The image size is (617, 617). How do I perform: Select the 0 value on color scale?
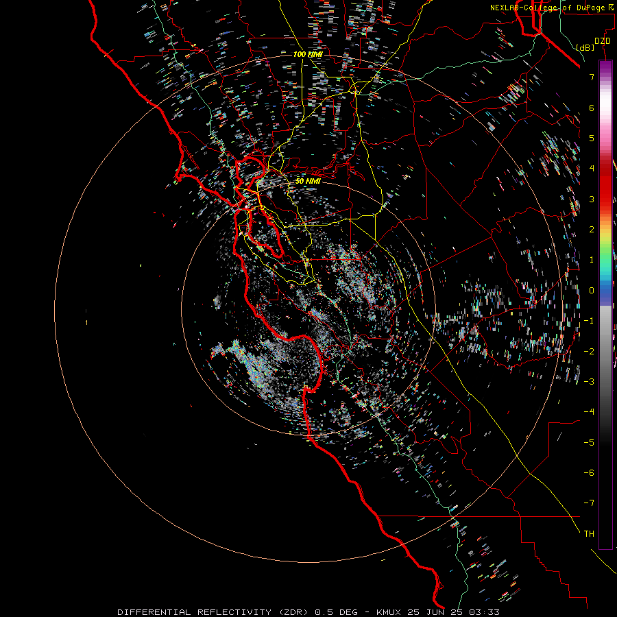pyautogui.click(x=592, y=291)
